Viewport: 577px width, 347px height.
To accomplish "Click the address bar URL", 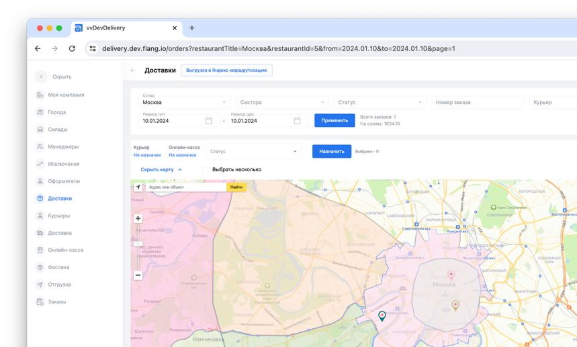I will point(279,48).
